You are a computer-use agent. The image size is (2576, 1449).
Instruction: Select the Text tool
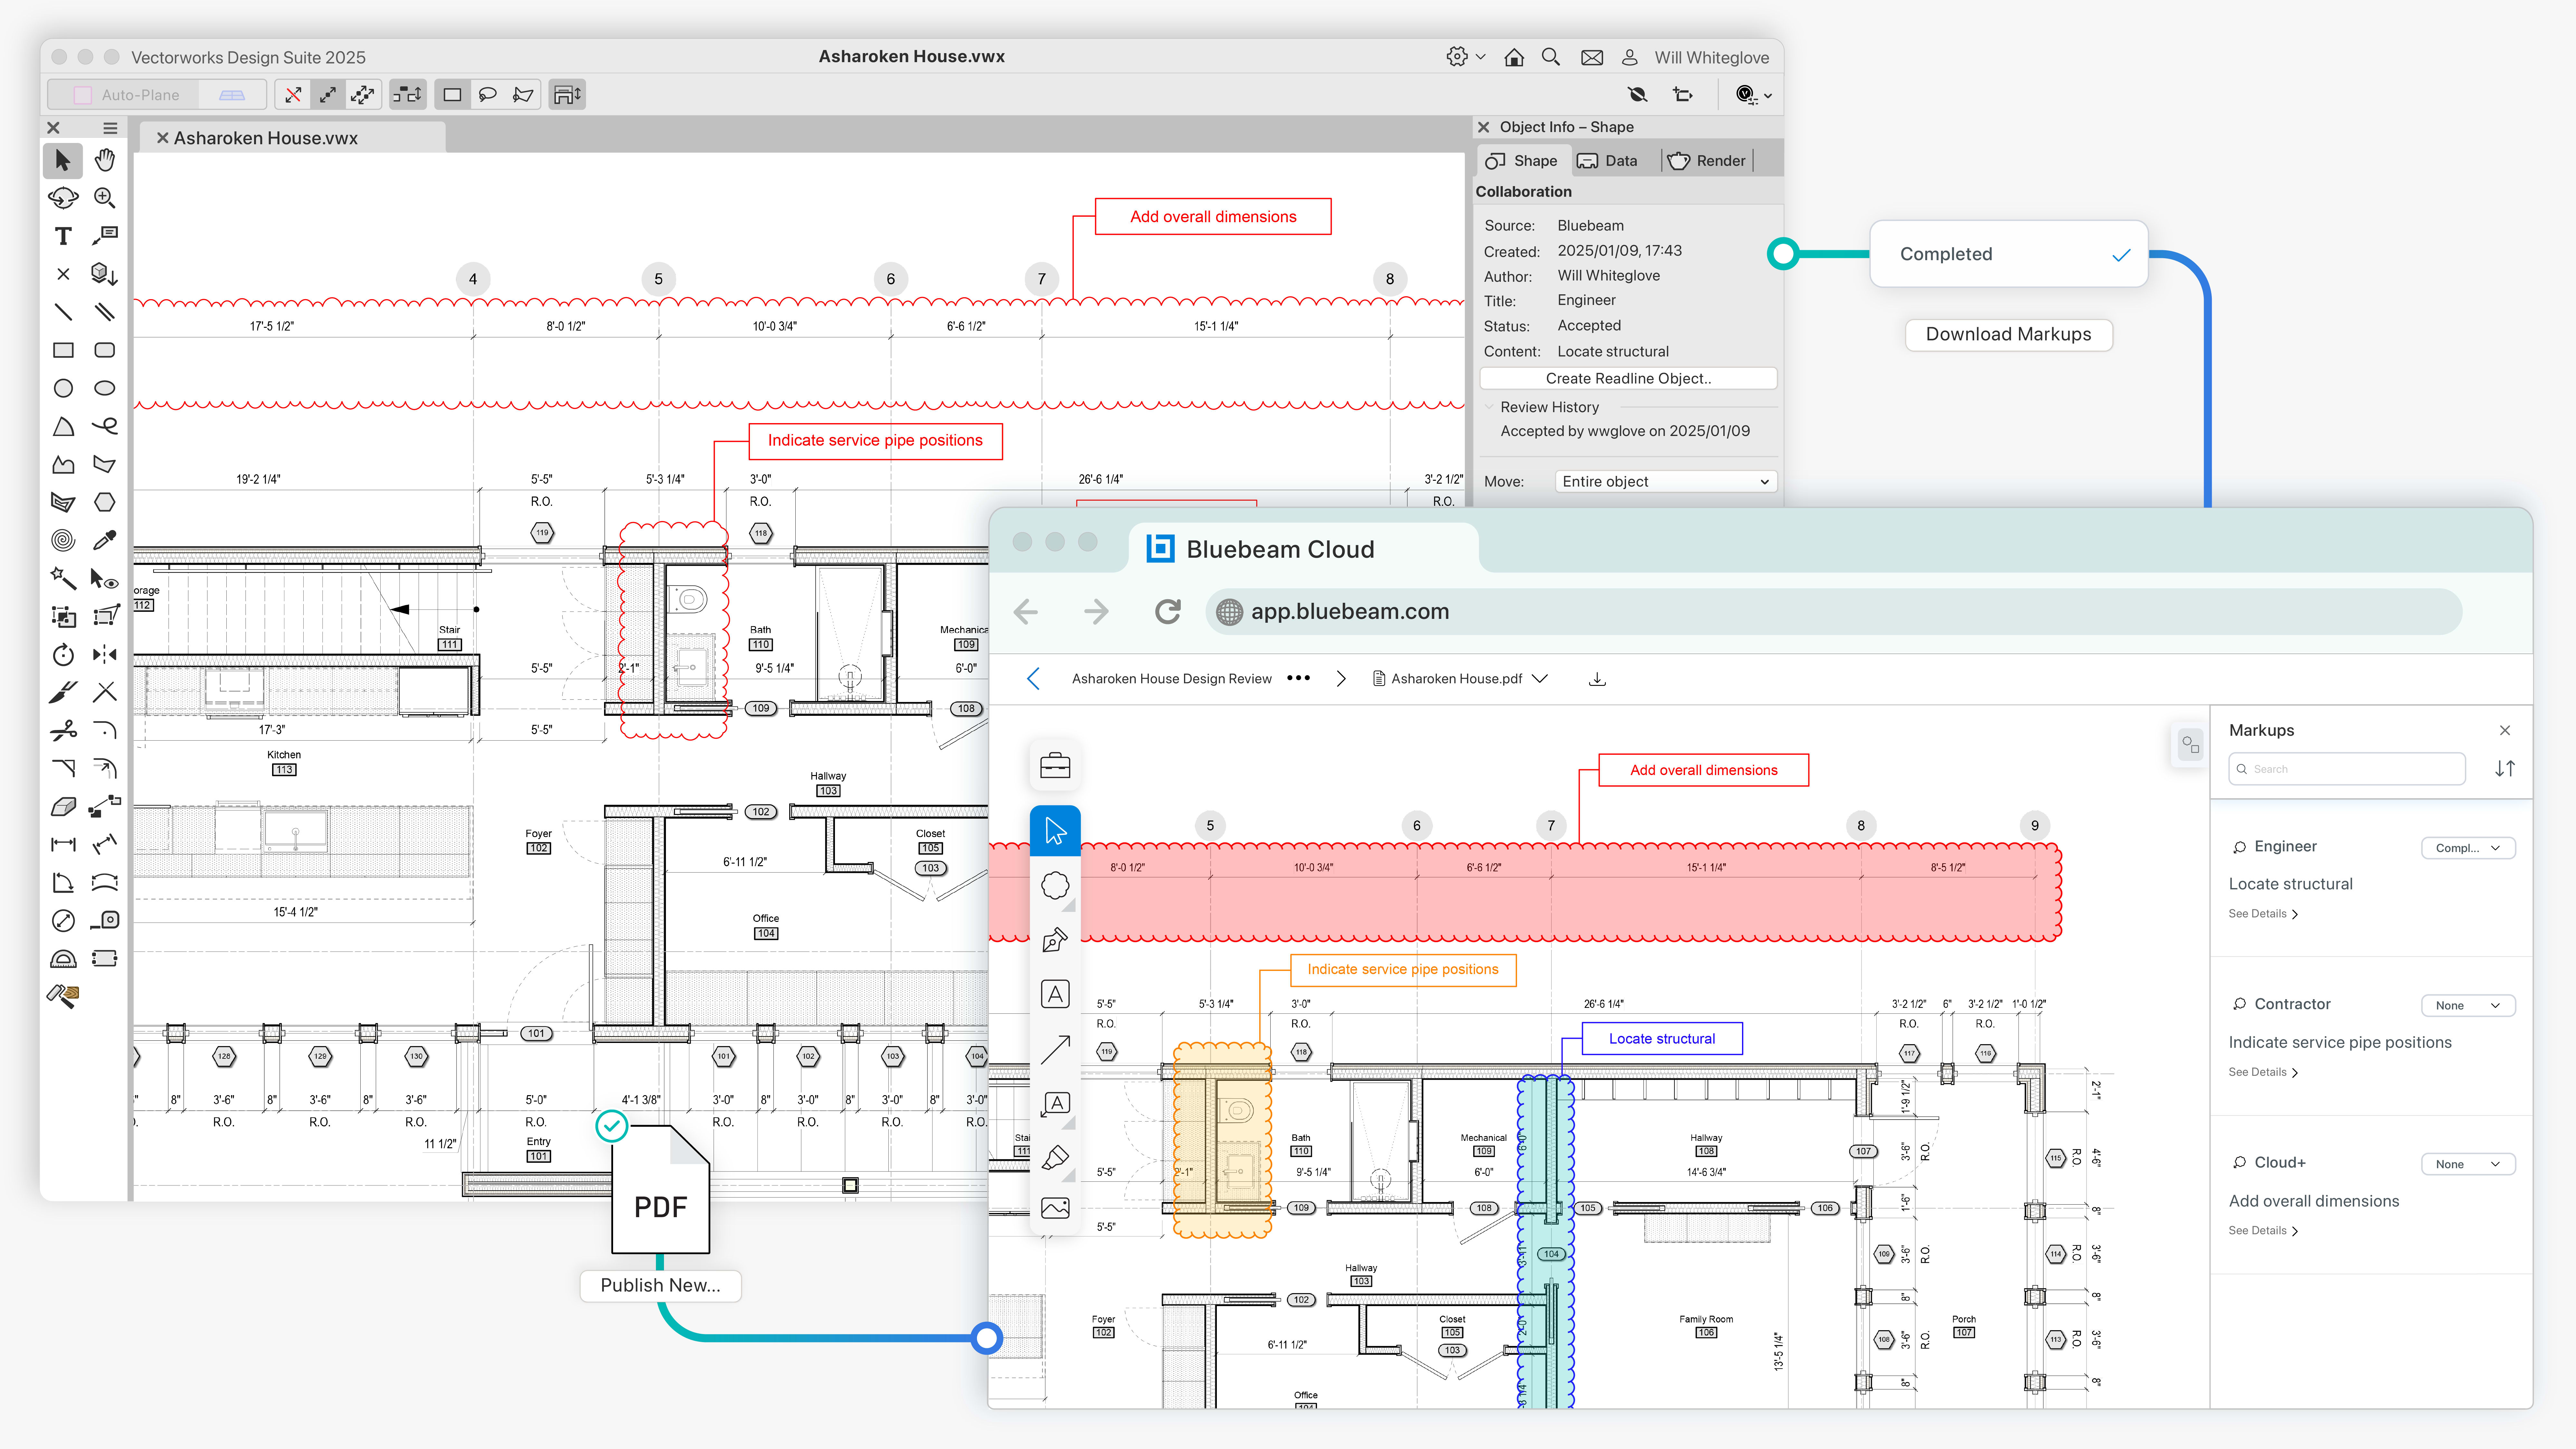click(63, 236)
